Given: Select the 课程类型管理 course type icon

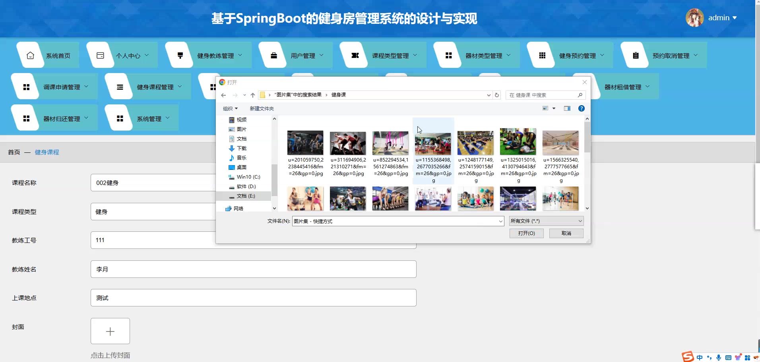Looking at the screenshot, I should point(355,55).
